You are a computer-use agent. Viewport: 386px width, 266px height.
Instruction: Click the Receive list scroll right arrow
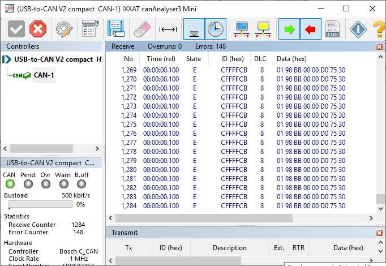tap(371, 218)
